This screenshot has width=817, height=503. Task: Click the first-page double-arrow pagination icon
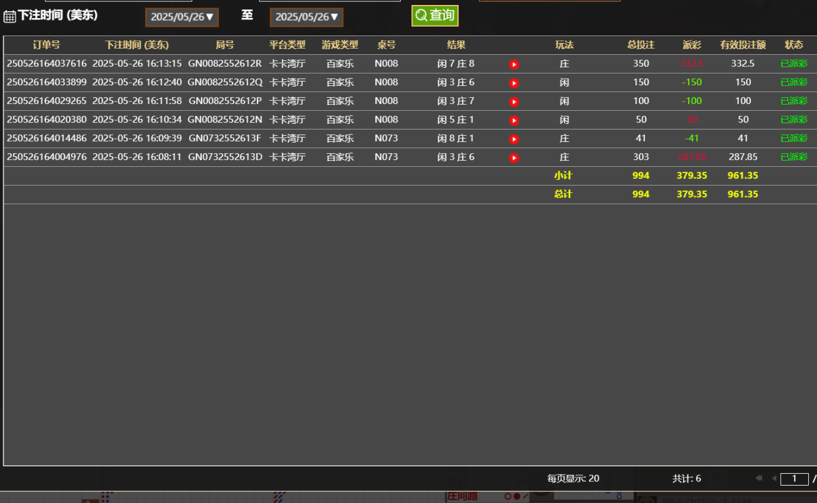point(759,478)
